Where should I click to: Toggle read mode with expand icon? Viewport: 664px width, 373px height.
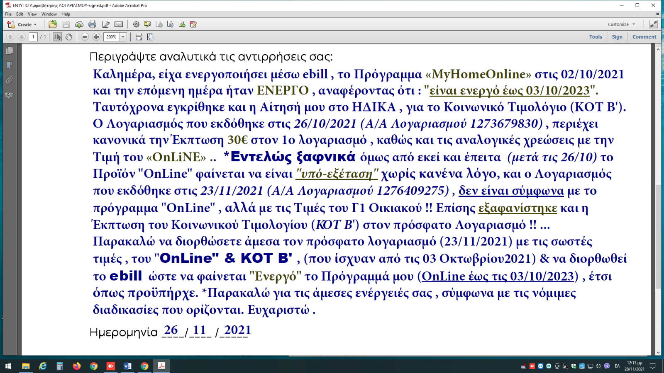point(653,24)
